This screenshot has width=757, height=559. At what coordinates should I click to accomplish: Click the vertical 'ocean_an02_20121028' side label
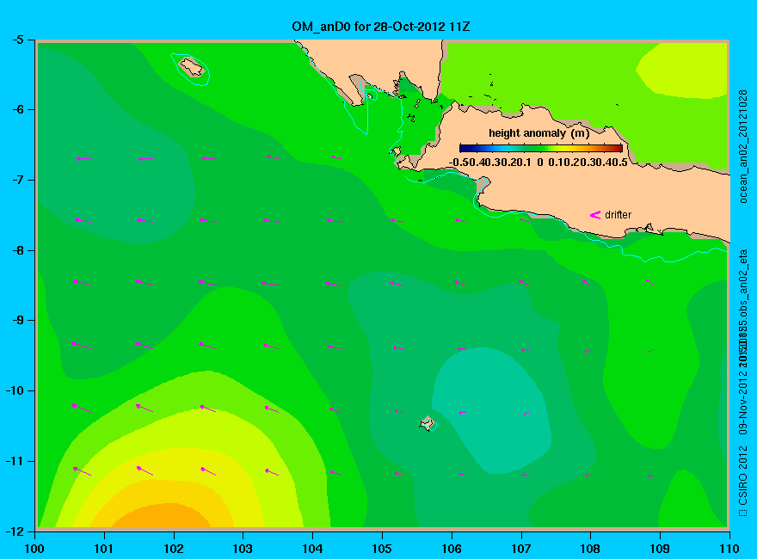[x=743, y=146]
